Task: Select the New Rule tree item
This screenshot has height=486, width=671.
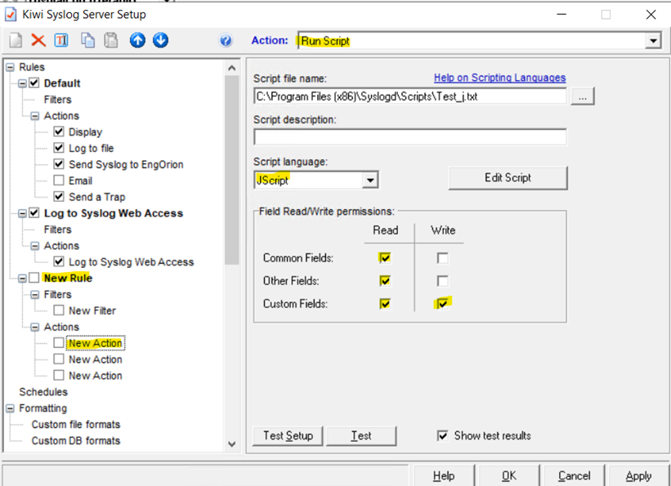Action: click(68, 278)
